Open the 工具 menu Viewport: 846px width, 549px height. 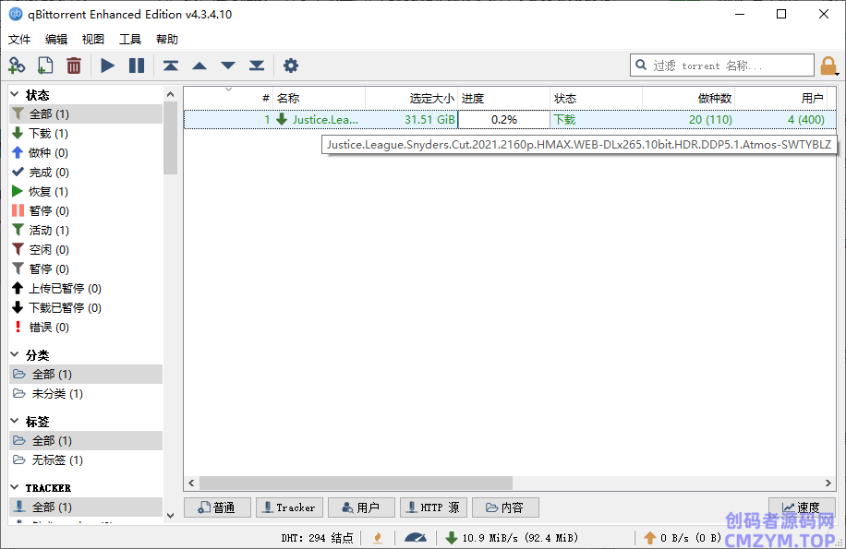pyautogui.click(x=130, y=40)
